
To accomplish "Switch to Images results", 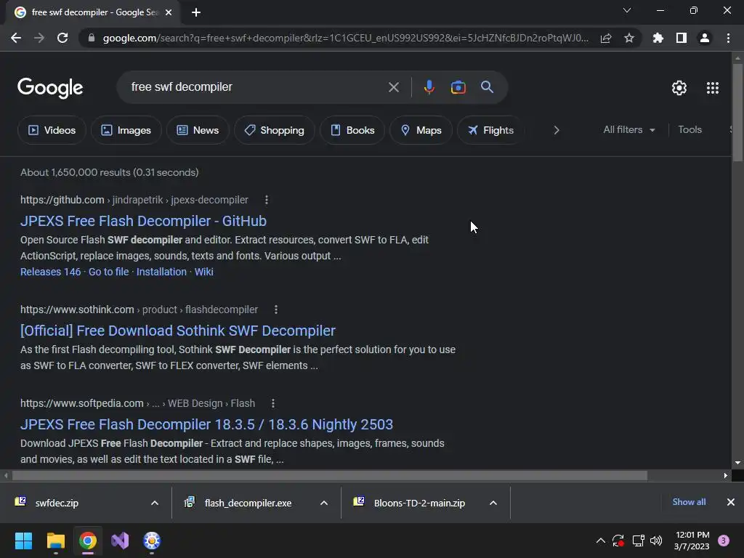I will [x=126, y=130].
